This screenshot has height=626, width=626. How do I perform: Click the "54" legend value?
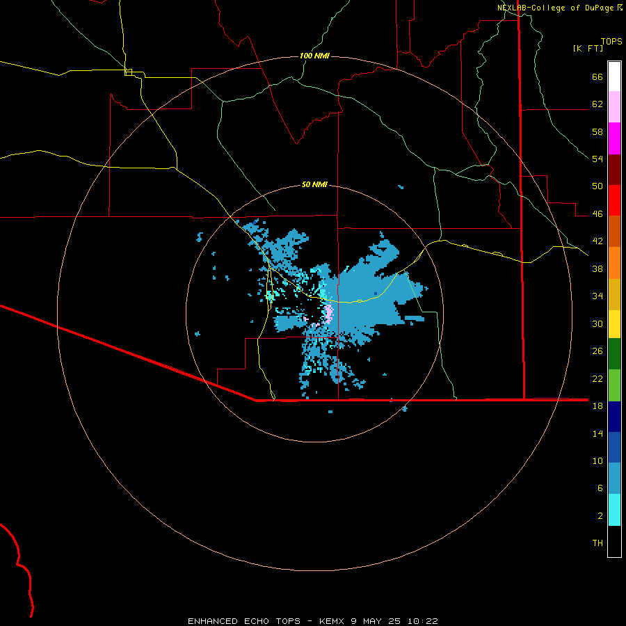[597, 159]
